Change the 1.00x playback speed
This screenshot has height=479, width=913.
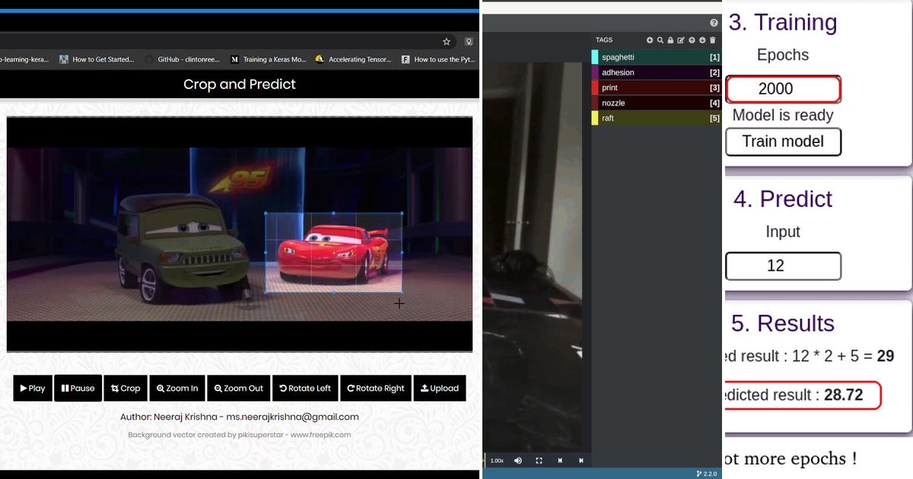(496, 460)
